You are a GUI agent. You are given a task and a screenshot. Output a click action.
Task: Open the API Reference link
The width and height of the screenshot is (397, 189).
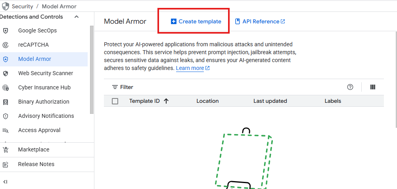pos(260,21)
